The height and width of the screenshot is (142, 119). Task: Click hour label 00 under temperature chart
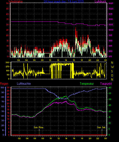(x=105, y=138)
